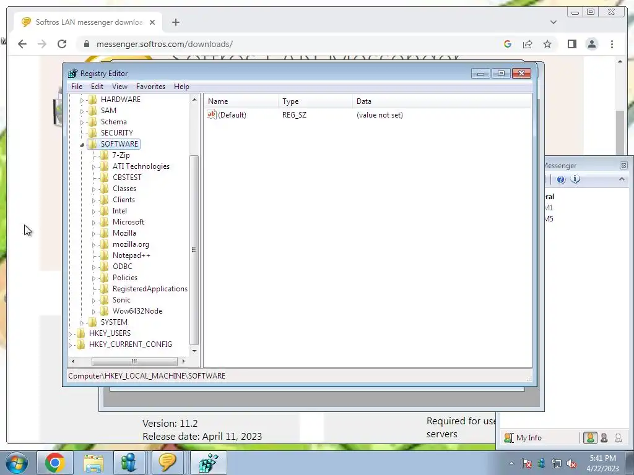Open the Edit menu in Registry Editor
This screenshot has height=475, width=634.
[x=97, y=87]
